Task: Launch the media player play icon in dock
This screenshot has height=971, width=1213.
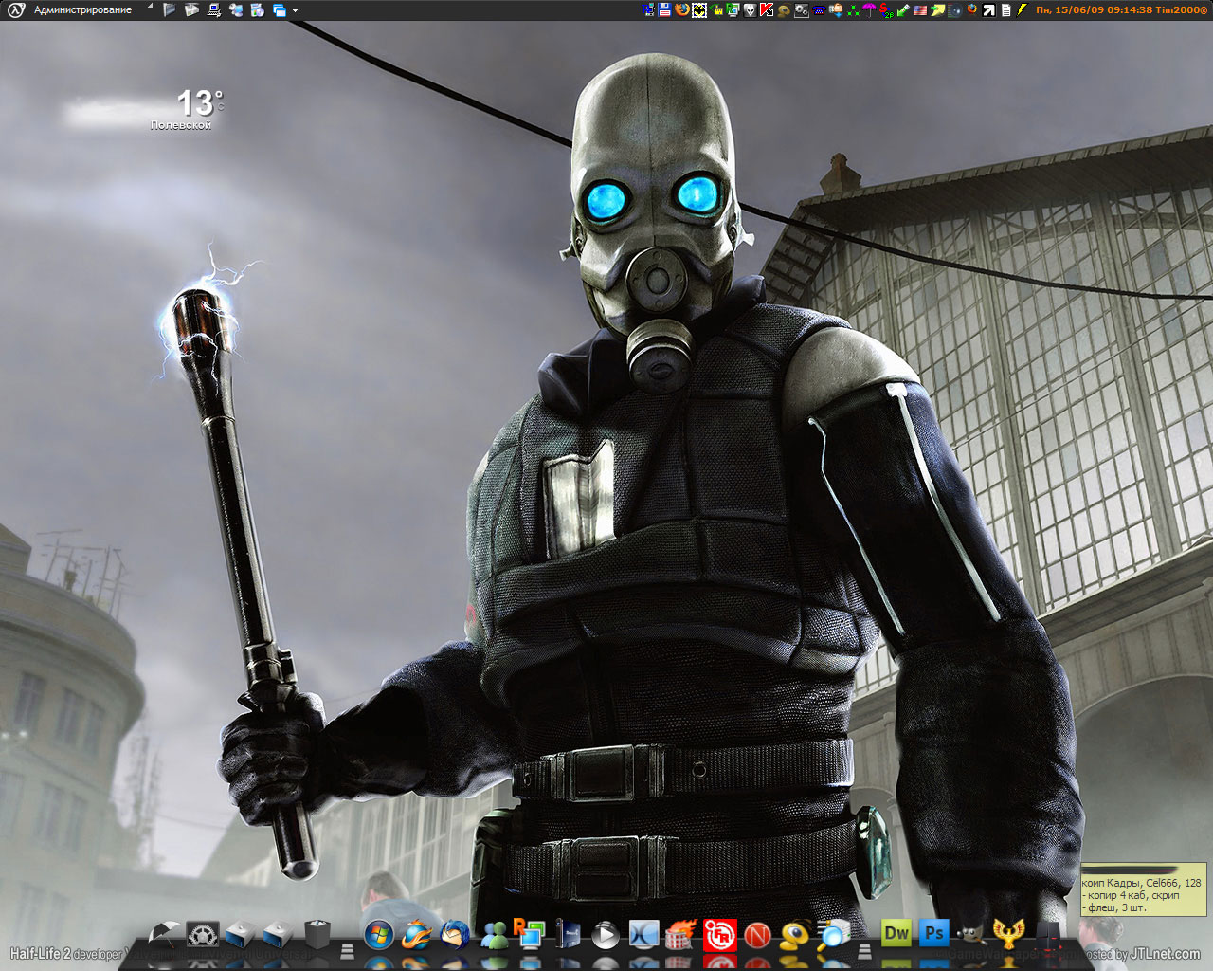Action: pyautogui.click(x=605, y=936)
